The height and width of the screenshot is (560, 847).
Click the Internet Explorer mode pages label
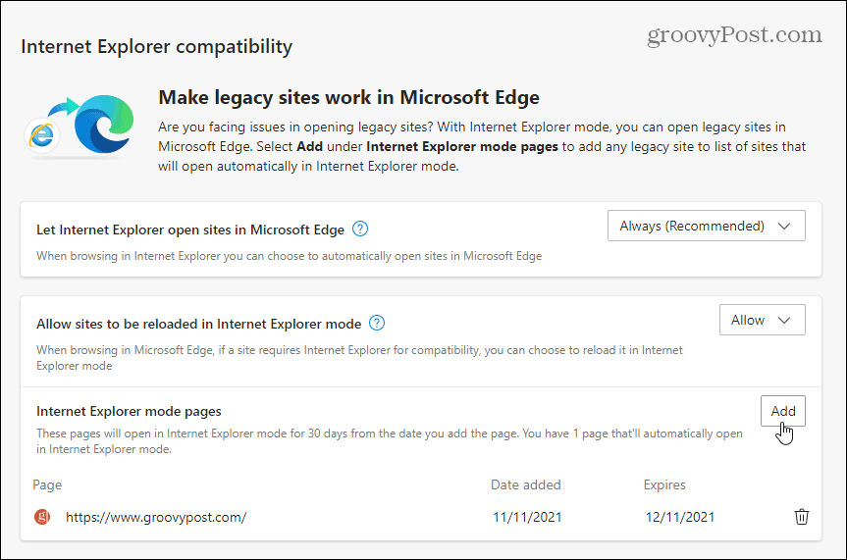tap(129, 411)
